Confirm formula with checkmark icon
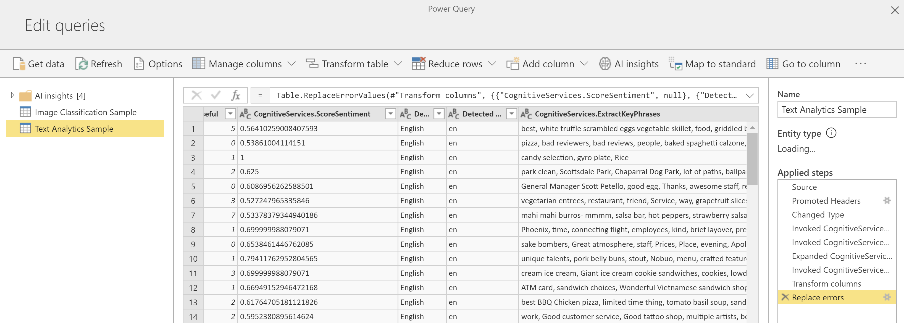904x323 pixels. click(216, 95)
